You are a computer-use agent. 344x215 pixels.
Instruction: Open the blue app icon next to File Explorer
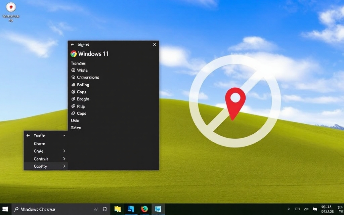pos(131,209)
